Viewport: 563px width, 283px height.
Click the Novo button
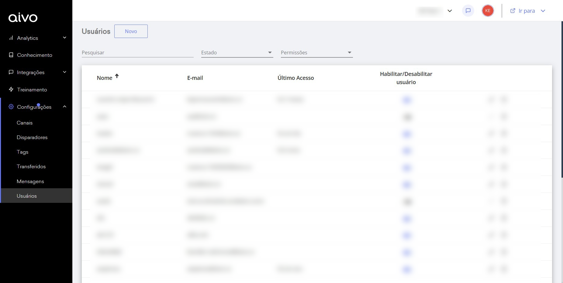[x=131, y=31]
